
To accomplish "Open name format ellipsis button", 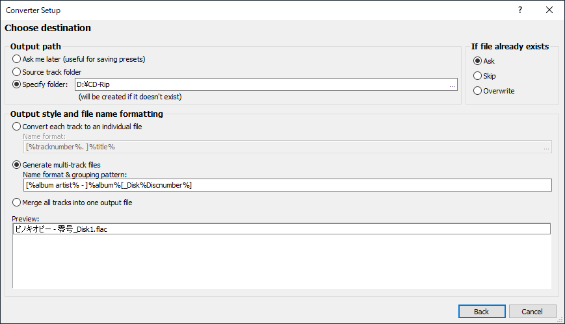I will point(546,147).
